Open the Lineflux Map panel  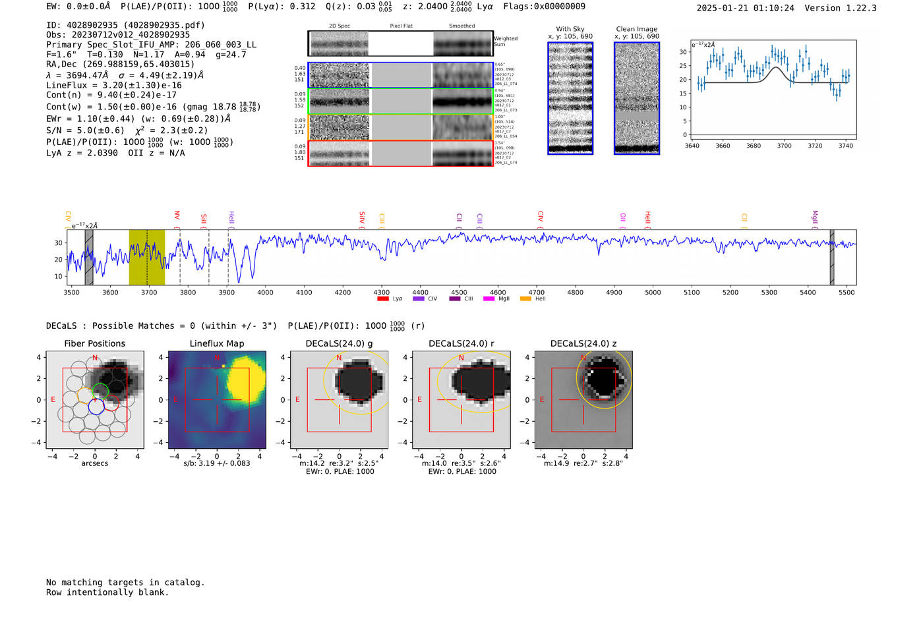click(x=217, y=399)
